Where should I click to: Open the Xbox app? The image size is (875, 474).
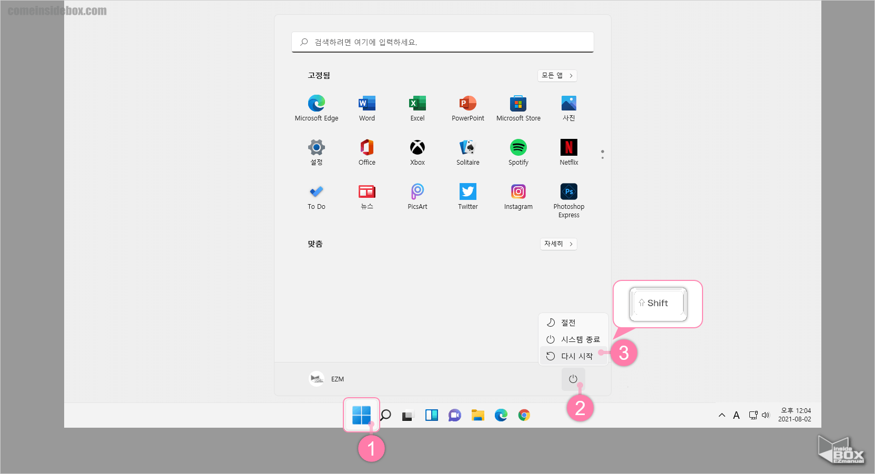click(418, 152)
